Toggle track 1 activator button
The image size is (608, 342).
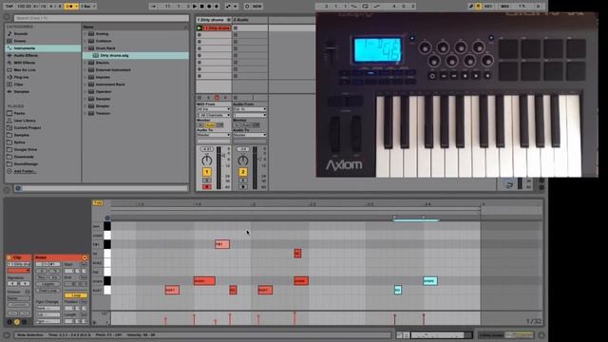pos(207,172)
